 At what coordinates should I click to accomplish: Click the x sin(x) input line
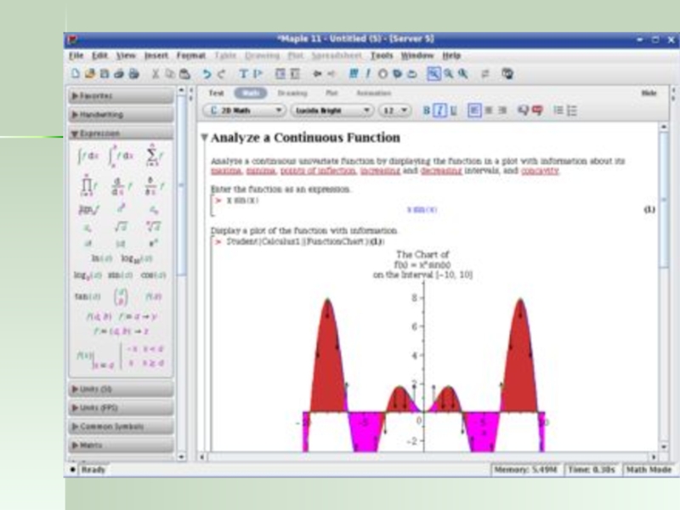pos(242,201)
